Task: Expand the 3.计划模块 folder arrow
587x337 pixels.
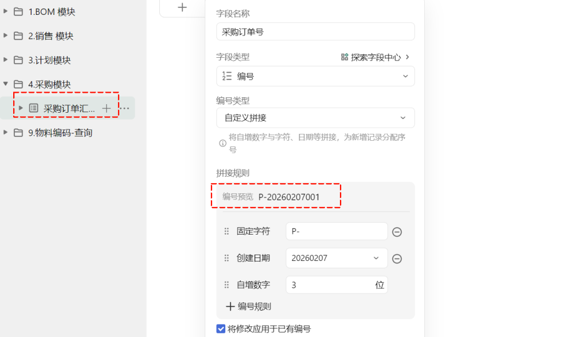Action: click(x=5, y=60)
